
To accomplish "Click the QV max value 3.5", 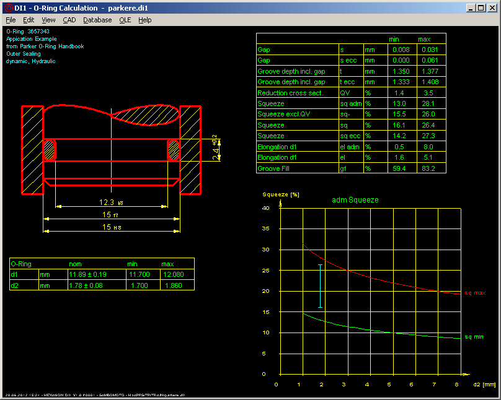I will tap(428, 93).
